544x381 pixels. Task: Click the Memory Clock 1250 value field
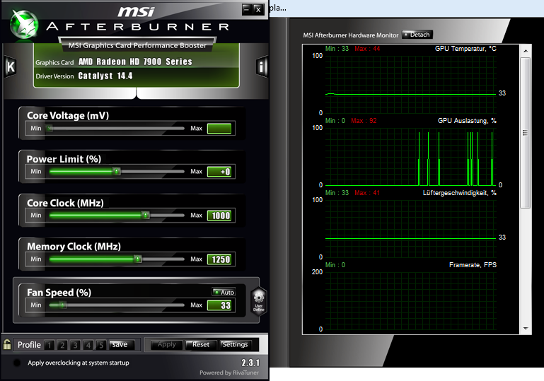[x=219, y=259]
